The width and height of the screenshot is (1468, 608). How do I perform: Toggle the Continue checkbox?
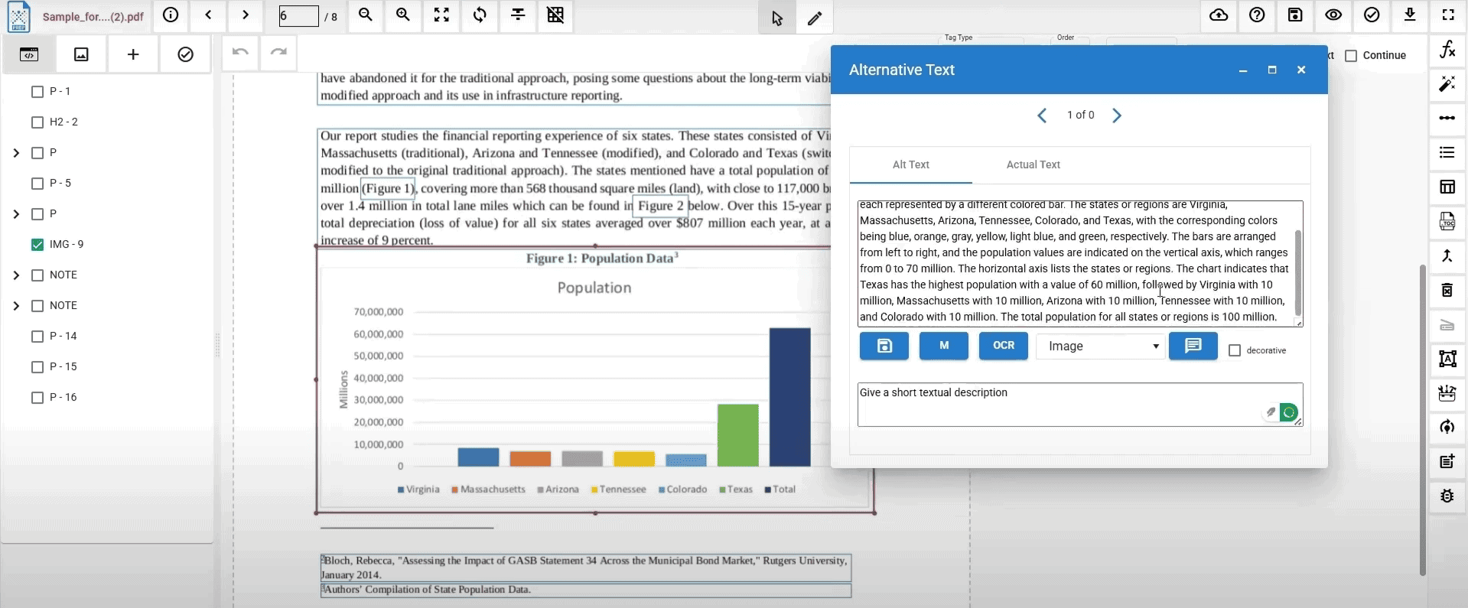click(x=1351, y=56)
